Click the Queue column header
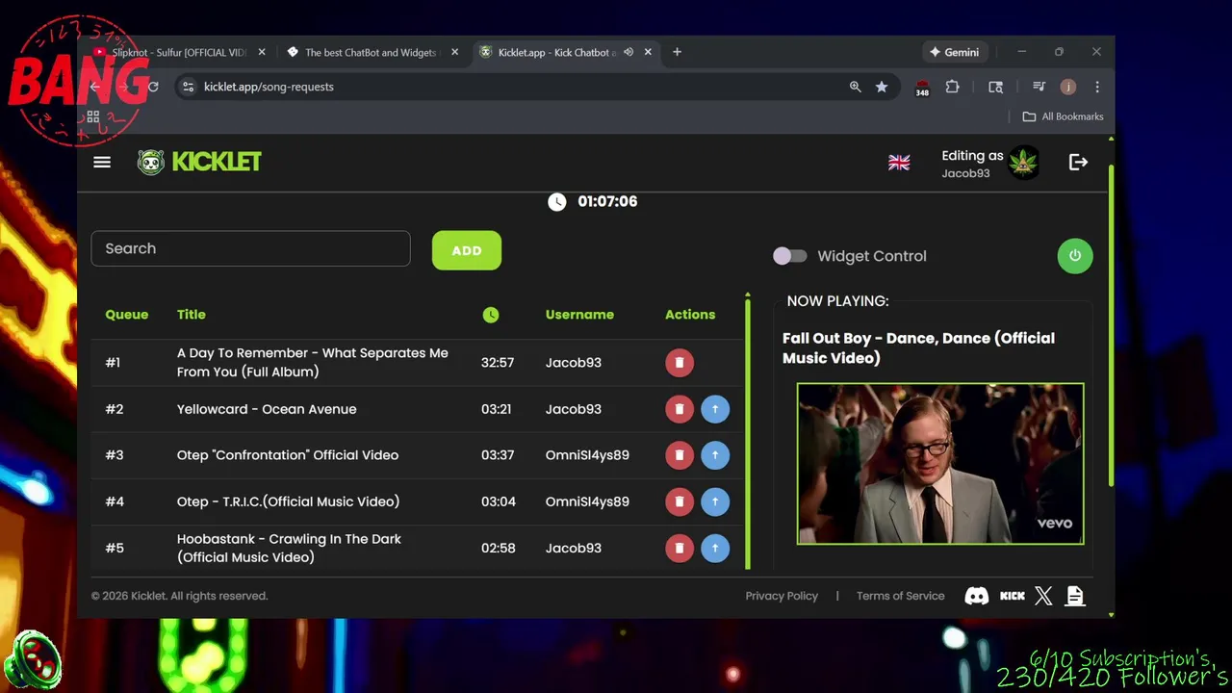Screen dimensions: 1232x693 tap(127, 315)
